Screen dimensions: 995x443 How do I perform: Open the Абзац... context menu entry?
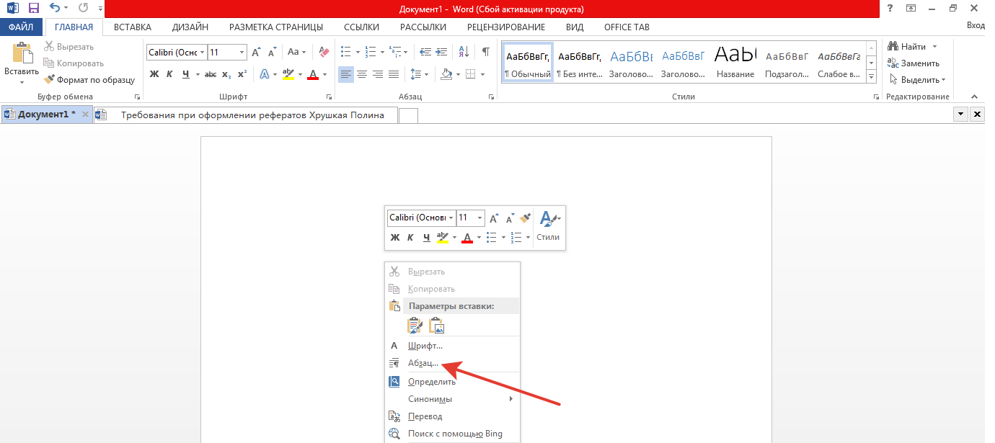click(423, 364)
